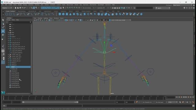
Task: Create a NURBS Plane from shelf
Action: 74,14
